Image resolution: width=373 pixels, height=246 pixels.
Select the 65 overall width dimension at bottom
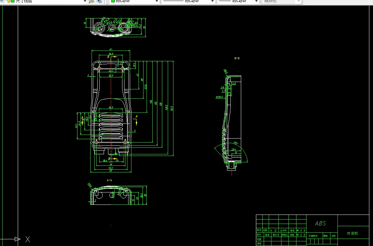click(111, 171)
